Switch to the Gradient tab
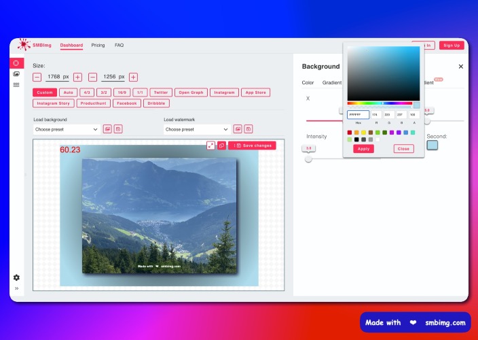Screen dimensions: 478x340 (332, 83)
